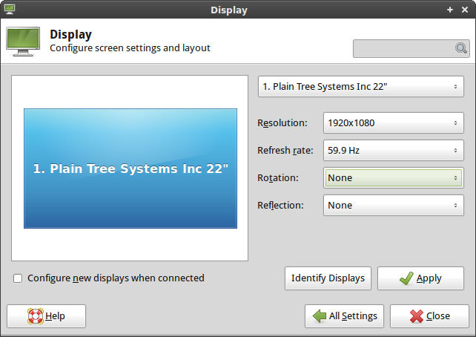Screen dimensions: 476x337
Task: Click the magnifier icon in search box
Action: click(x=461, y=48)
